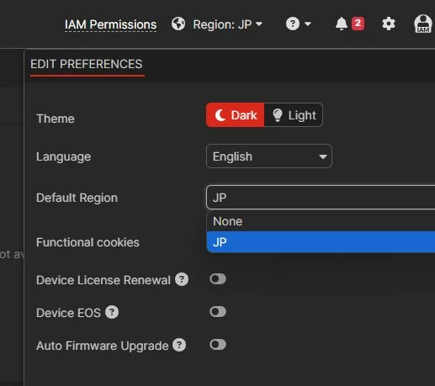Show help tooltip for Device EOS
Viewport: 435px width, 386px height.
pyautogui.click(x=112, y=312)
